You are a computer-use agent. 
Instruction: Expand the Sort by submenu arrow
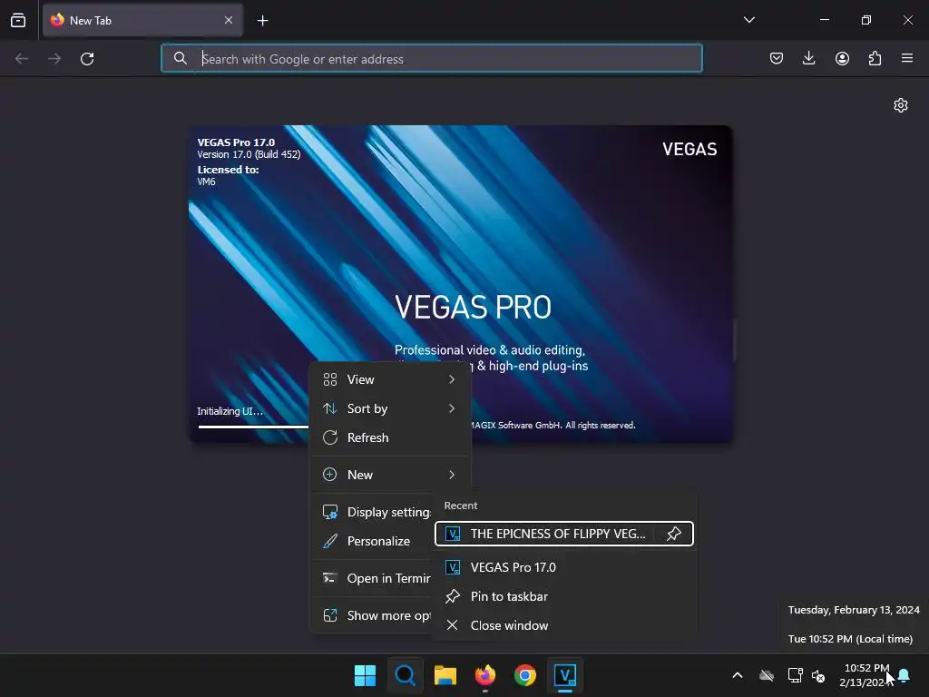click(452, 408)
